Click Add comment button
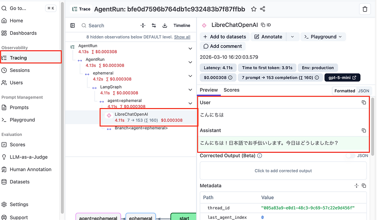Screen dimensions: 377x220 pos(223,46)
